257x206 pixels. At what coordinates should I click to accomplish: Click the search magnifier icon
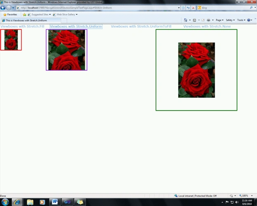pyautogui.click(x=251, y=7)
